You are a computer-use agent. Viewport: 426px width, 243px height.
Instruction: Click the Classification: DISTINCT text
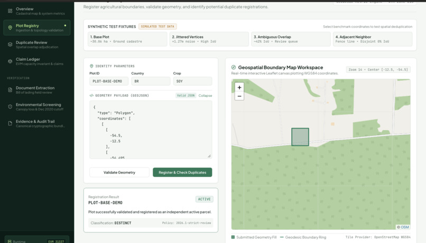(111, 223)
